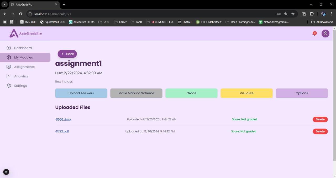Viewport: 336px width, 178px height.
Task: Open the Chrome profile icon
Action: 323,14
